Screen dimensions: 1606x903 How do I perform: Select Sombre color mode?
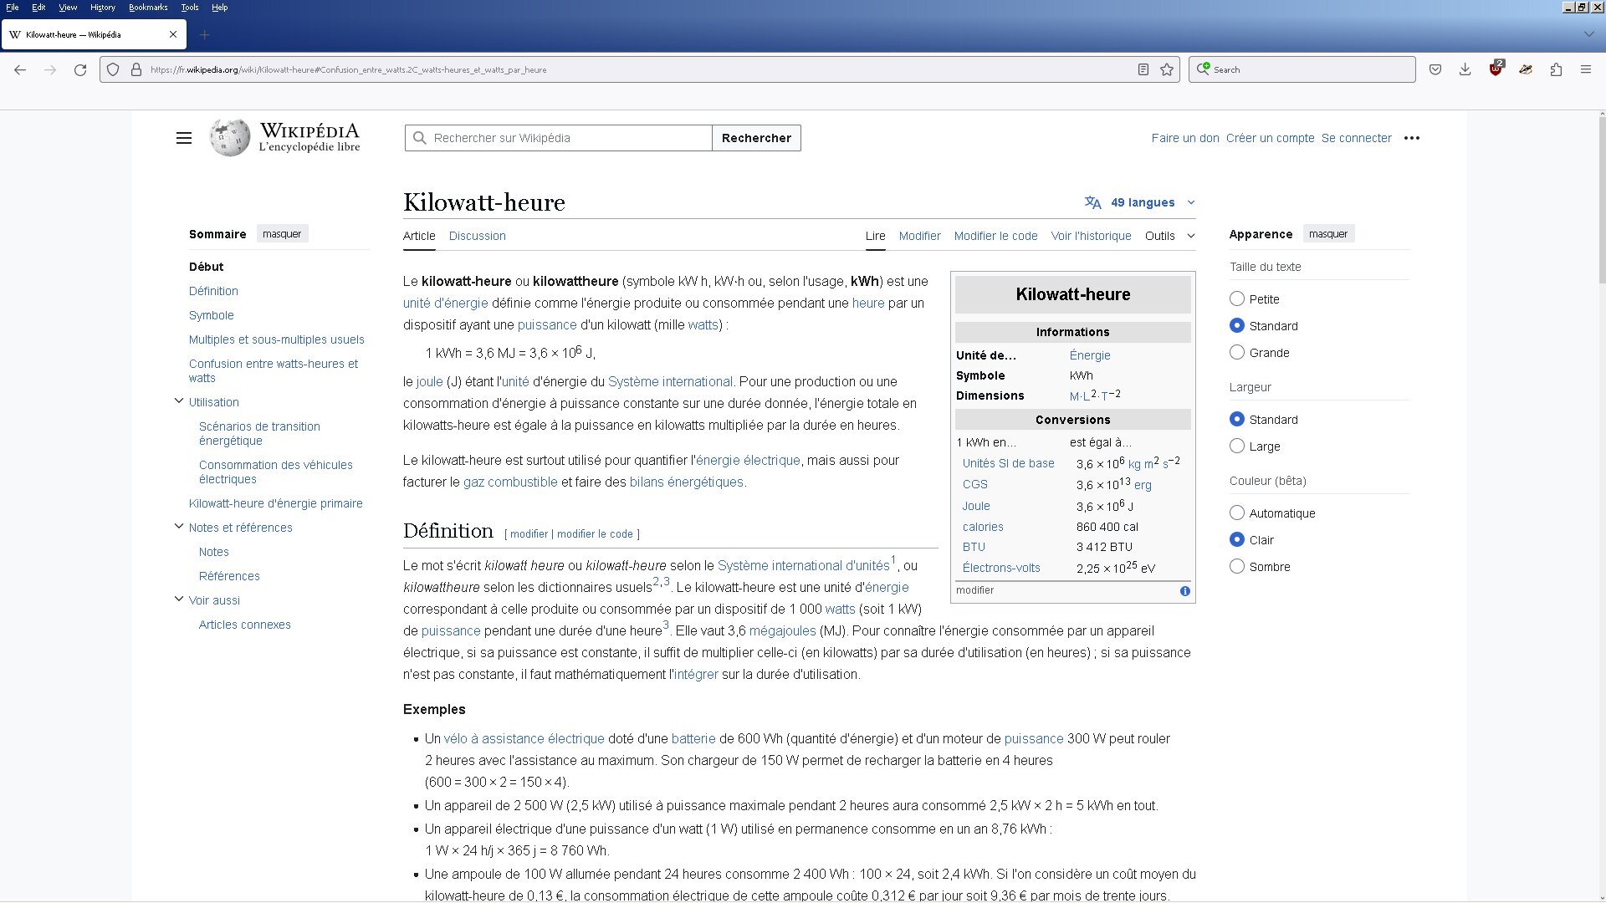click(x=1237, y=566)
